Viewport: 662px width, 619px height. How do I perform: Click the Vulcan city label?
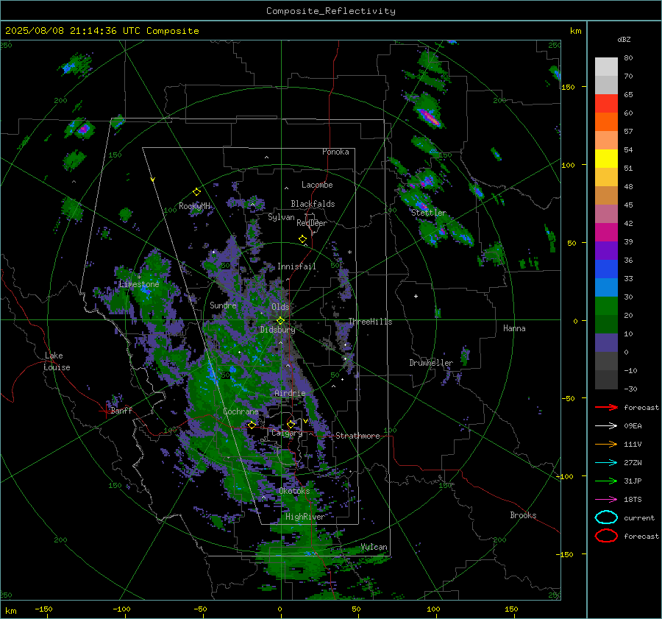click(374, 547)
